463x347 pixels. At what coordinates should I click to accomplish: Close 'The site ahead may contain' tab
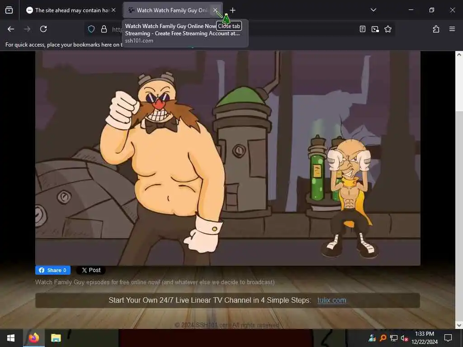(x=113, y=10)
